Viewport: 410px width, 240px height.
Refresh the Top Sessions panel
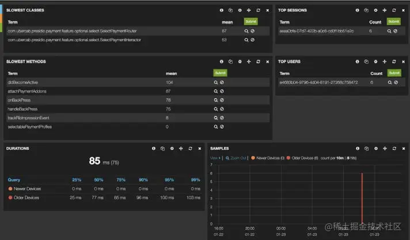pyautogui.click(x=394, y=10)
